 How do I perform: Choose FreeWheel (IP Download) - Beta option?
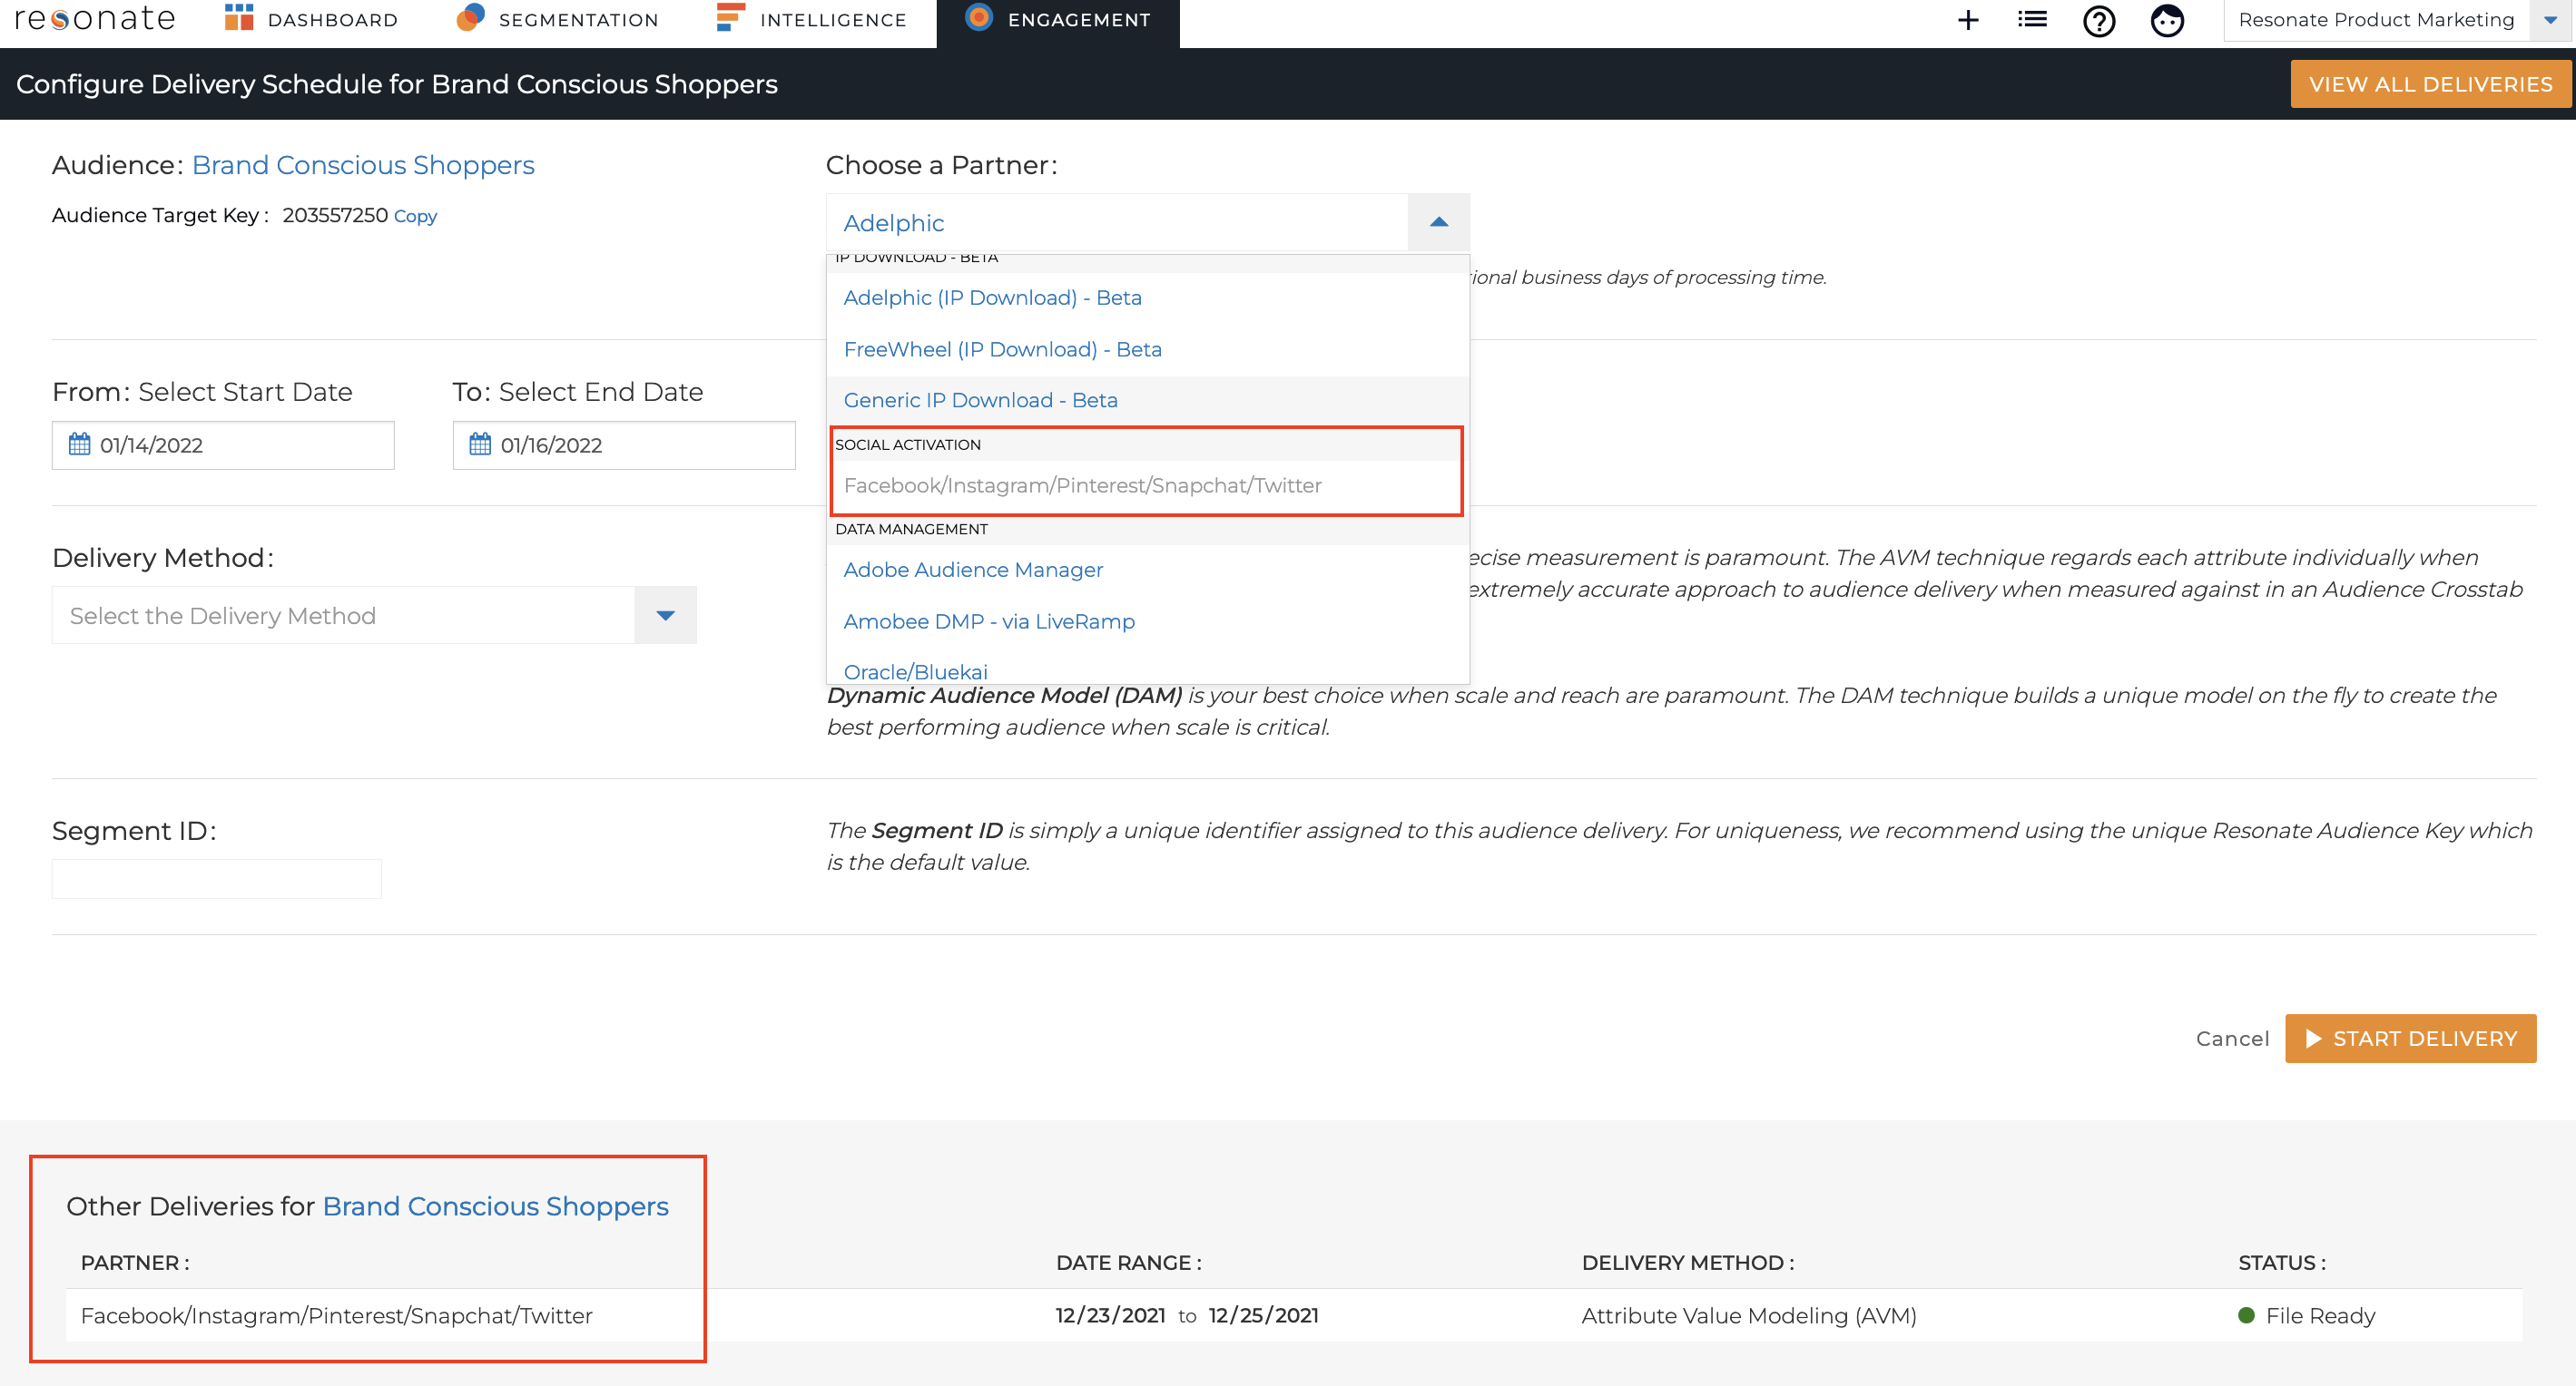point(1148,348)
